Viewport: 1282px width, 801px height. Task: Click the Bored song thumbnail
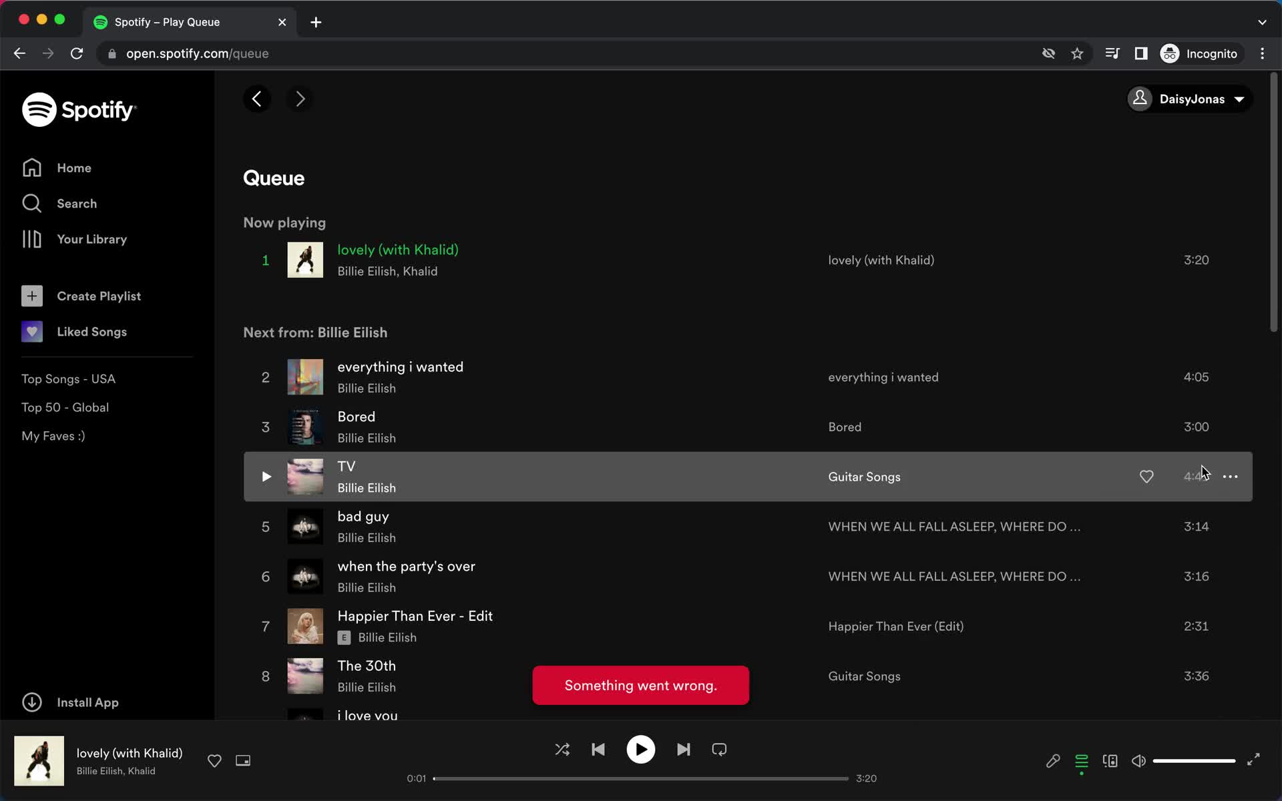[304, 427]
